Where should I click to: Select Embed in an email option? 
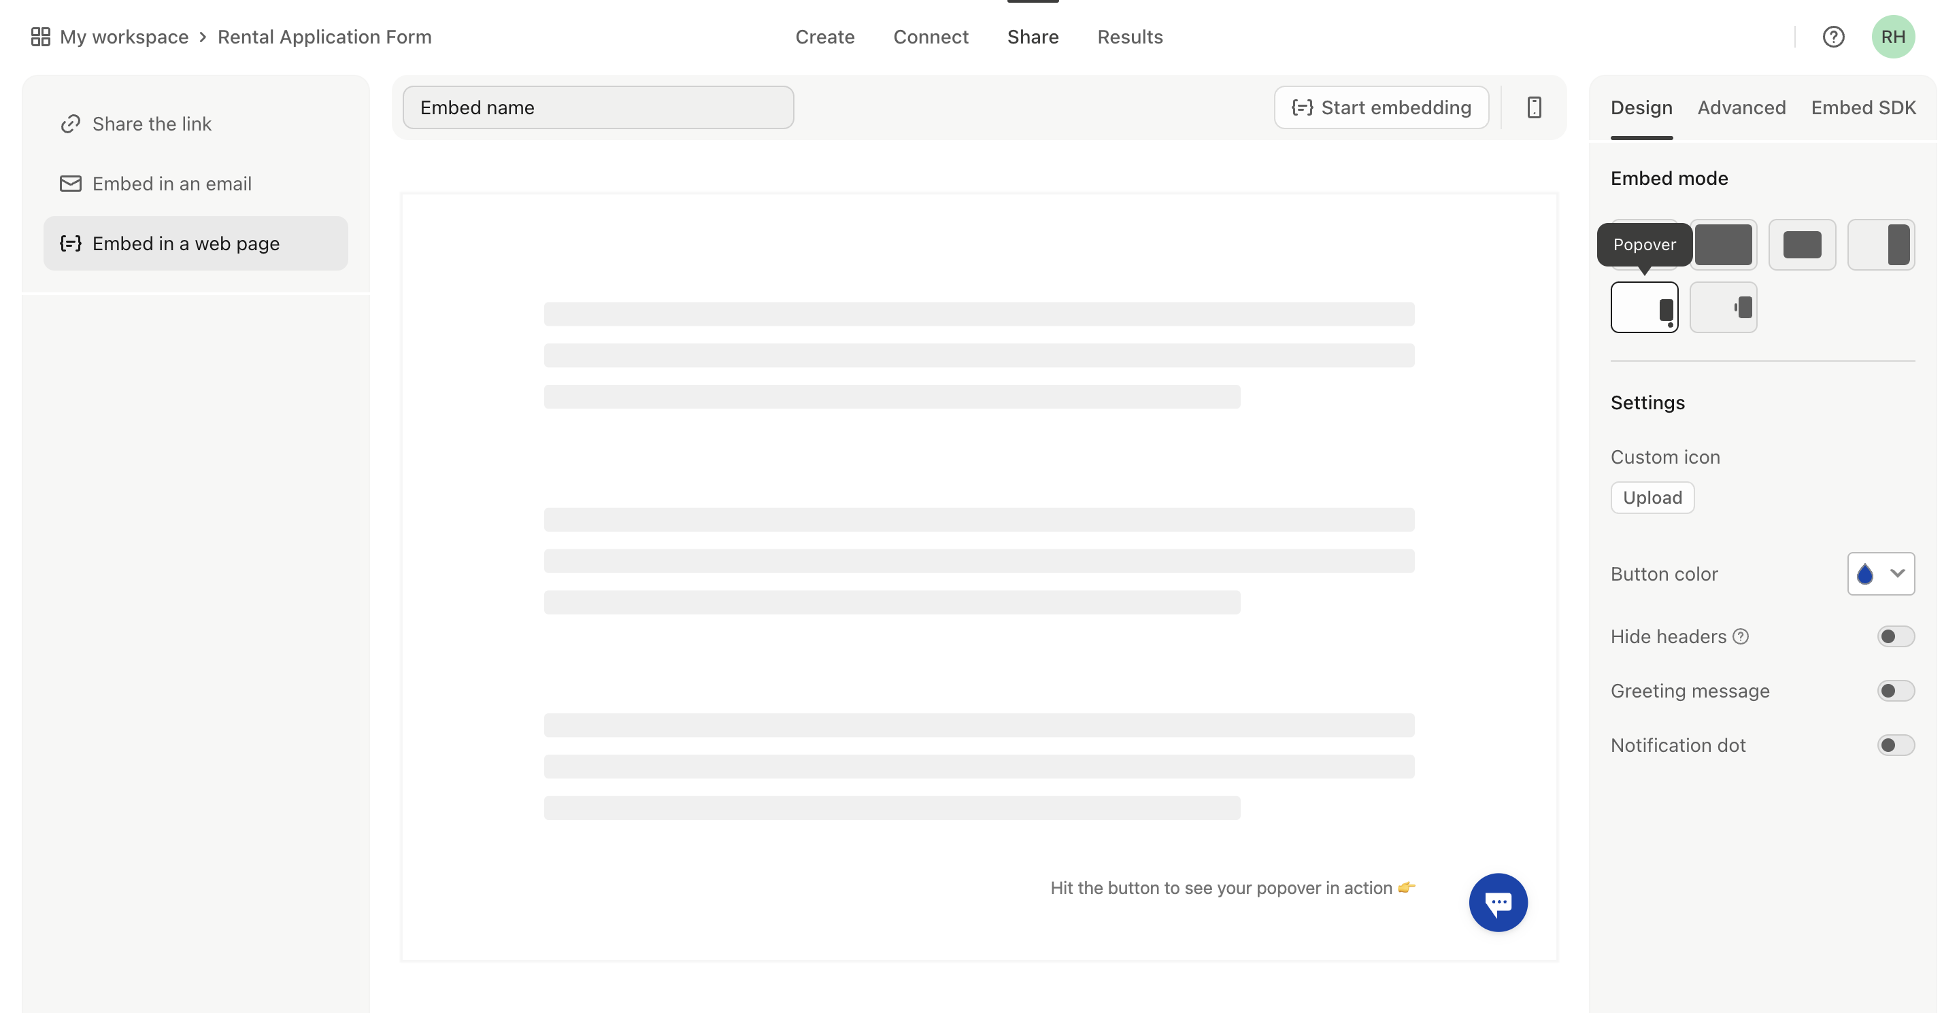pyautogui.click(x=172, y=183)
